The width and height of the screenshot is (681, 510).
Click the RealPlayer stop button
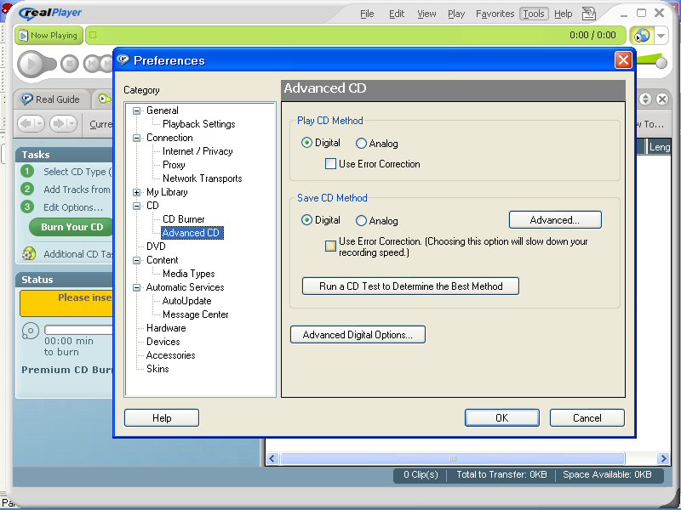point(69,65)
